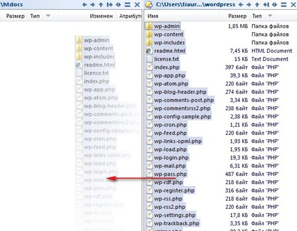Viewport: 297px width, 231px height.
Task: Click the license.txt document icon
Action: pos(149,59)
